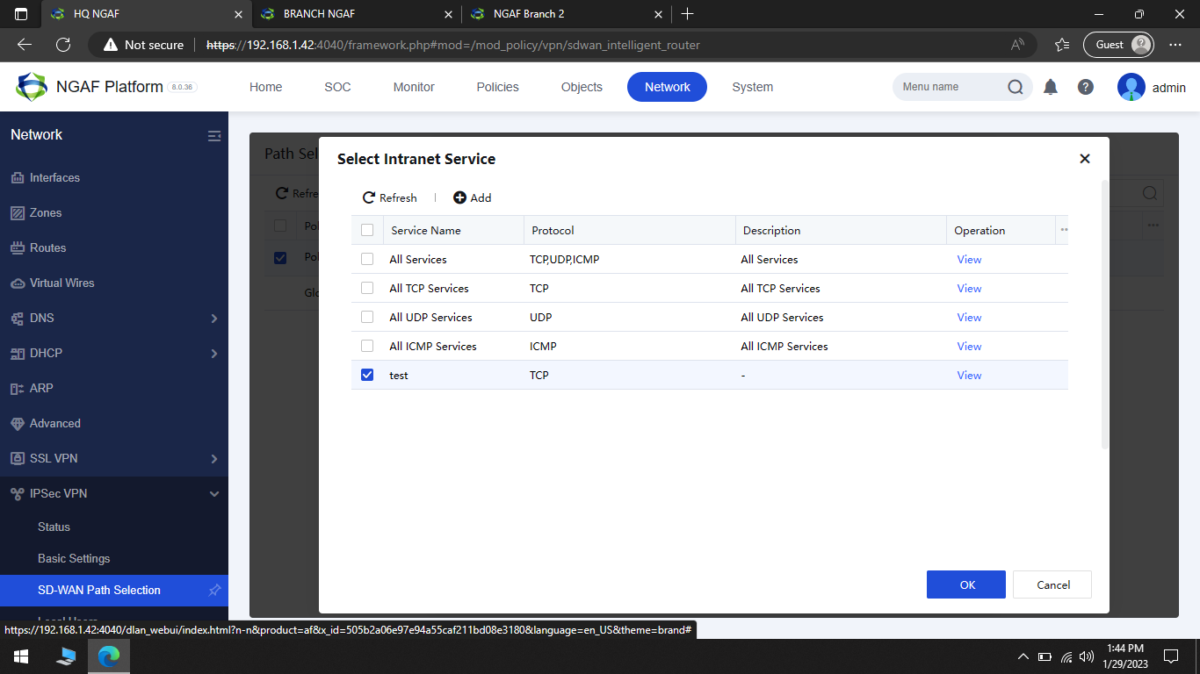Collapse the IPSec VPN section
This screenshot has width=1200, height=674.
pyautogui.click(x=213, y=493)
